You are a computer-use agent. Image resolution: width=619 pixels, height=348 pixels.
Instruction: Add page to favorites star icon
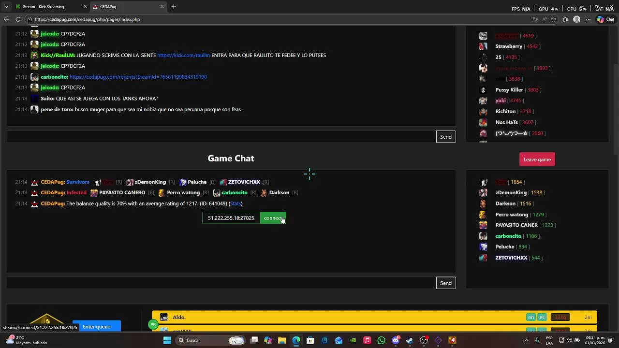(x=553, y=19)
